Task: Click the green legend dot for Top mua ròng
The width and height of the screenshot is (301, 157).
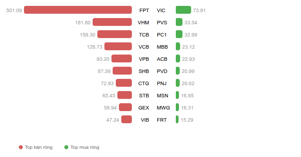Action: tap(66, 147)
